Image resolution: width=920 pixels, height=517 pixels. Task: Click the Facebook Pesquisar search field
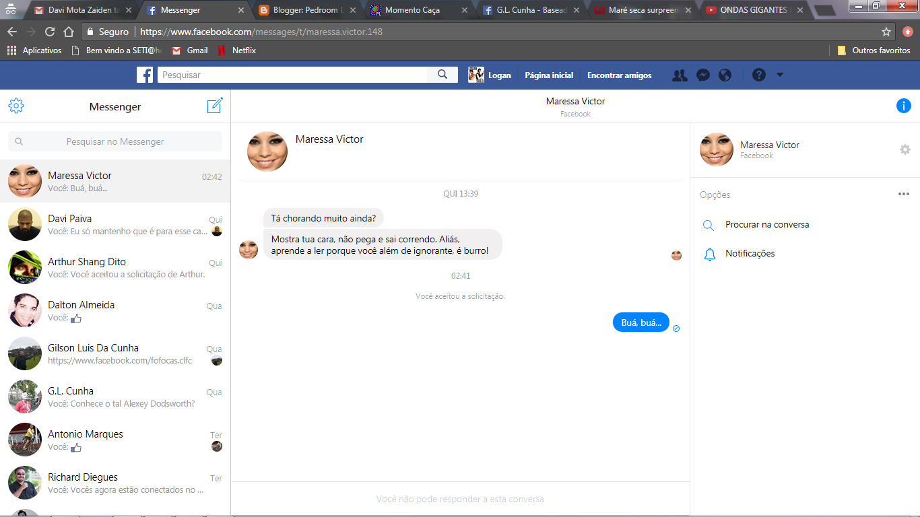(293, 75)
